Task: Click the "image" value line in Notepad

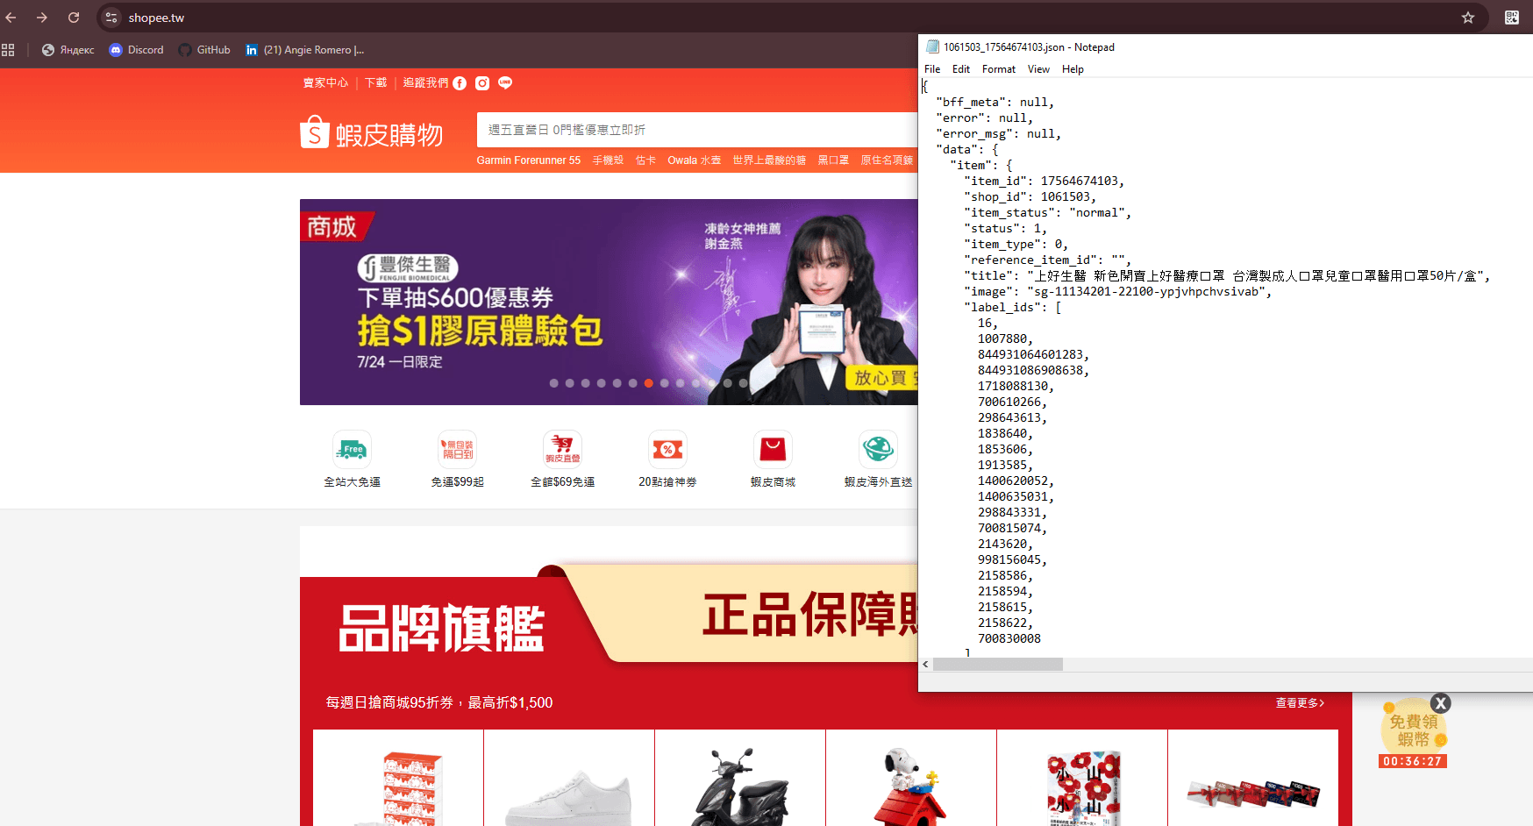Action: pos(1117,292)
